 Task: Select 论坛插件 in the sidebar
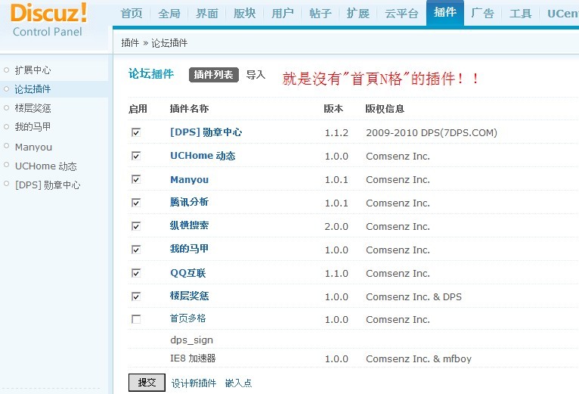[x=33, y=89]
